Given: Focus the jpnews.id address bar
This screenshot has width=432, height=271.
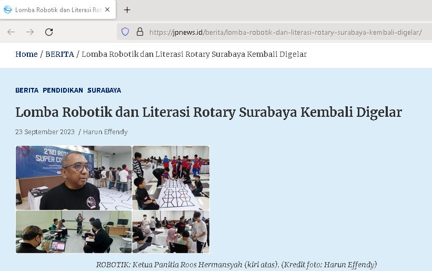Looking at the screenshot, I should click(284, 32).
